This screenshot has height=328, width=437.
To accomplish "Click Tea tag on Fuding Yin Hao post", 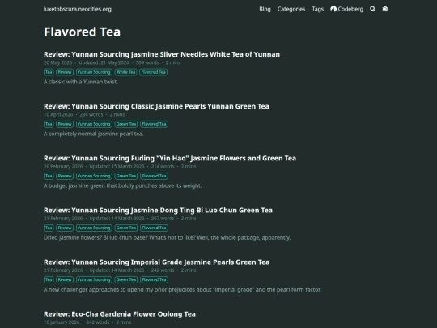I will 49,176.
